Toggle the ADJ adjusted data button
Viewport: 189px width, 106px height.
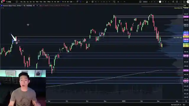click(x=184, y=105)
